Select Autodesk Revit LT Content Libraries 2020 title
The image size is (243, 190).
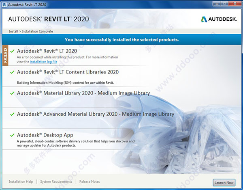(68, 72)
